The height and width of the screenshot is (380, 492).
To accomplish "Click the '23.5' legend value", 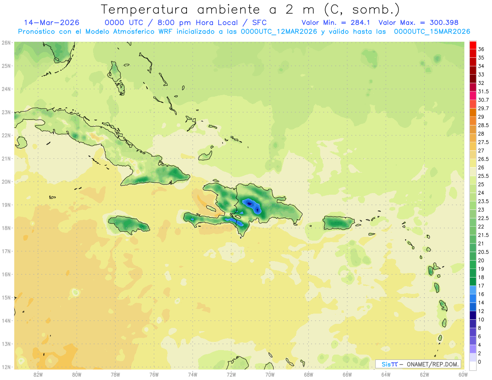I will click(x=483, y=201).
